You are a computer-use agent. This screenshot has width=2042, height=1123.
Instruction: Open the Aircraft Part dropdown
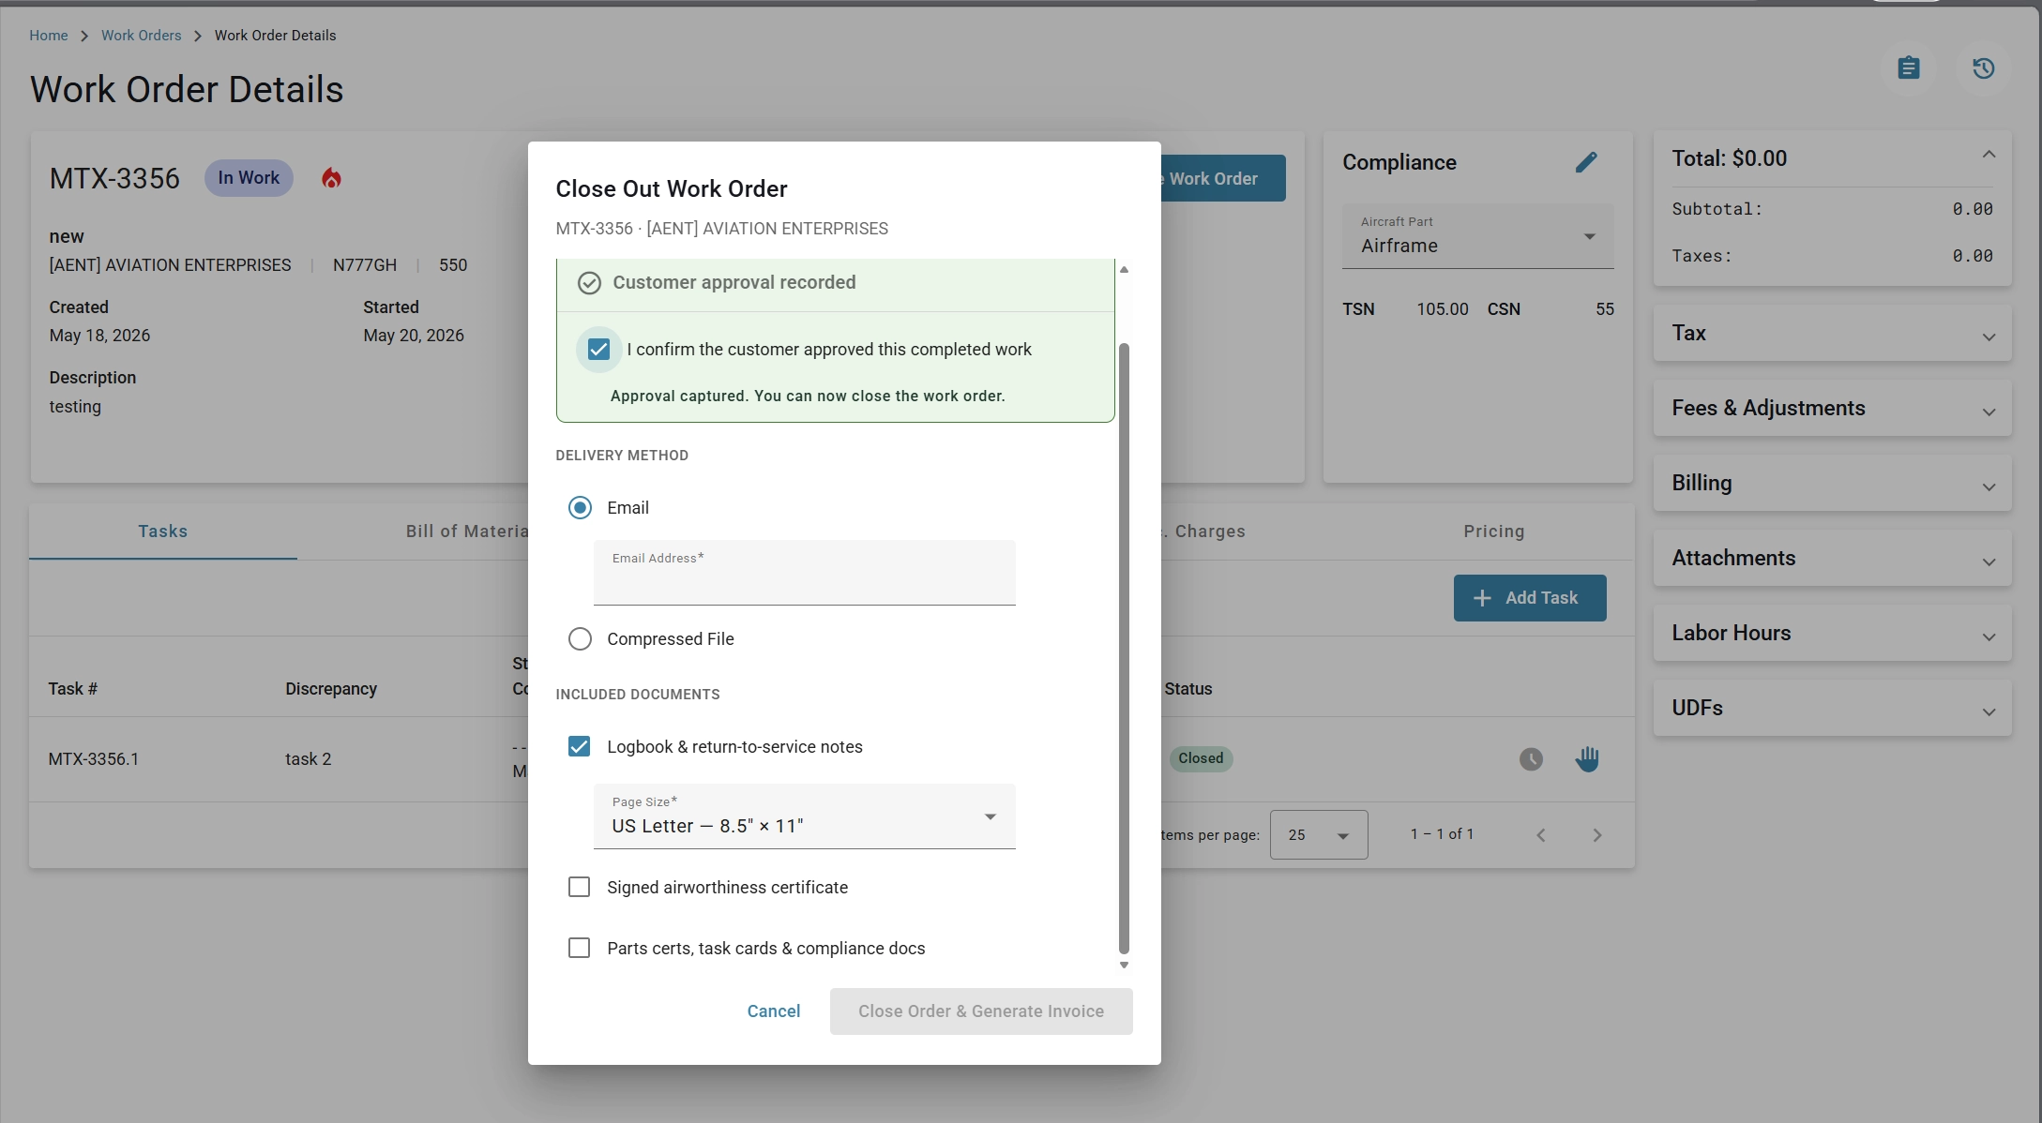pos(1477,236)
